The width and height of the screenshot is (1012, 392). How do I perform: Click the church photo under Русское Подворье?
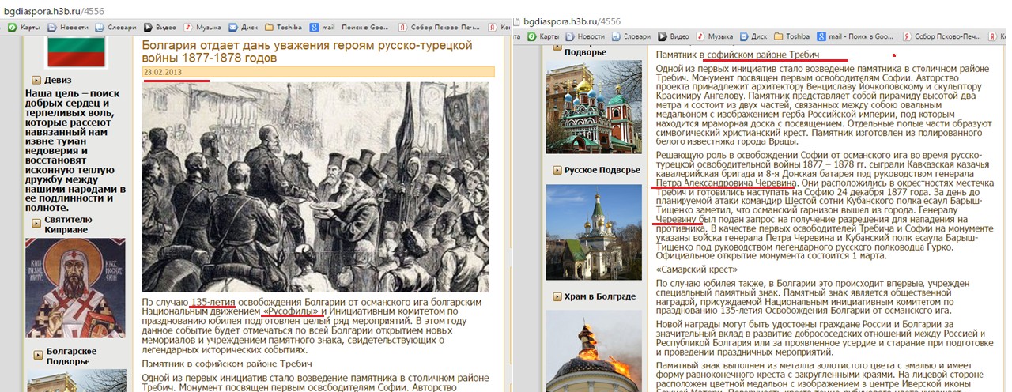tap(595, 232)
